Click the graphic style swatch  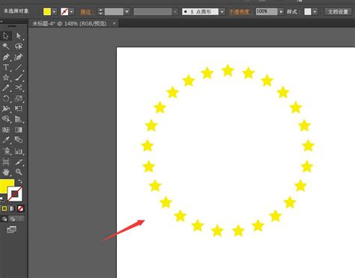pos(308,11)
